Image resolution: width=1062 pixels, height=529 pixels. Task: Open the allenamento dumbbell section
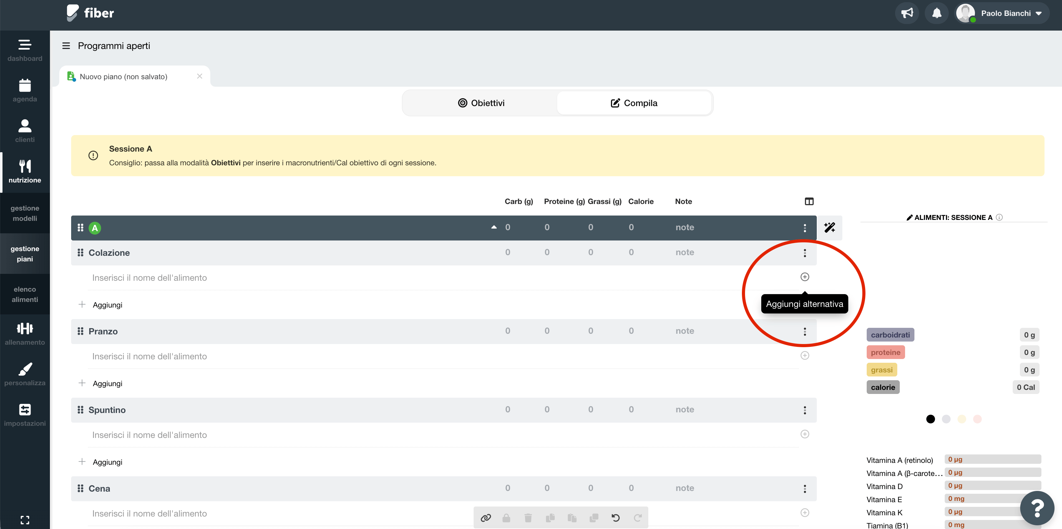click(25, 334)
